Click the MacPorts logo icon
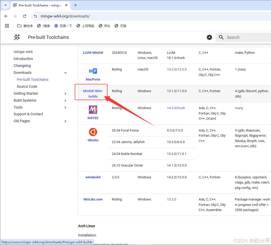Screen dimensions: 271x245 point(93,71)
